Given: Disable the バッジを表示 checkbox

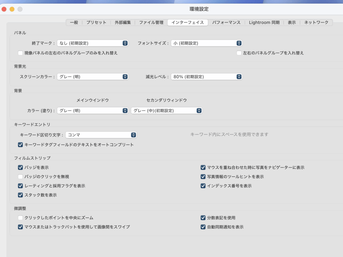Looking at the screenshot, I should [x=20, y=167].
